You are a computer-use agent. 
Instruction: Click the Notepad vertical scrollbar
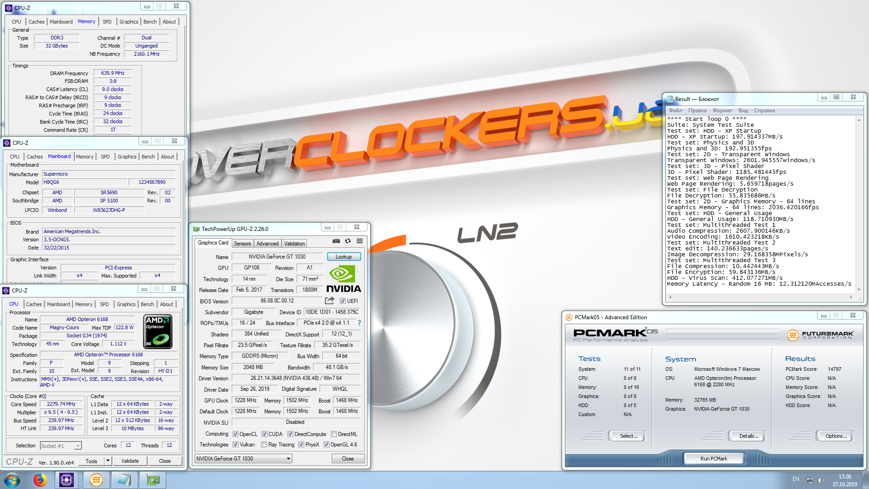859,205
